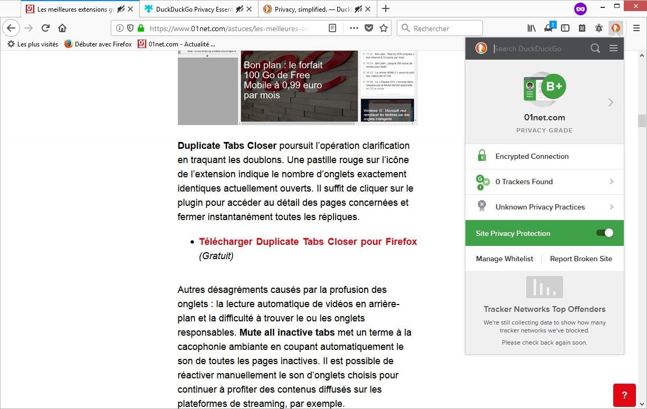
Task: Click search magnifier in DuckDuckGo popup
Action: pyautogui.click(x=595, y=48)
